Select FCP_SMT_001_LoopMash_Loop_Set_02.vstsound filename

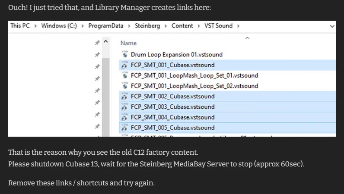tap(194, 86)
